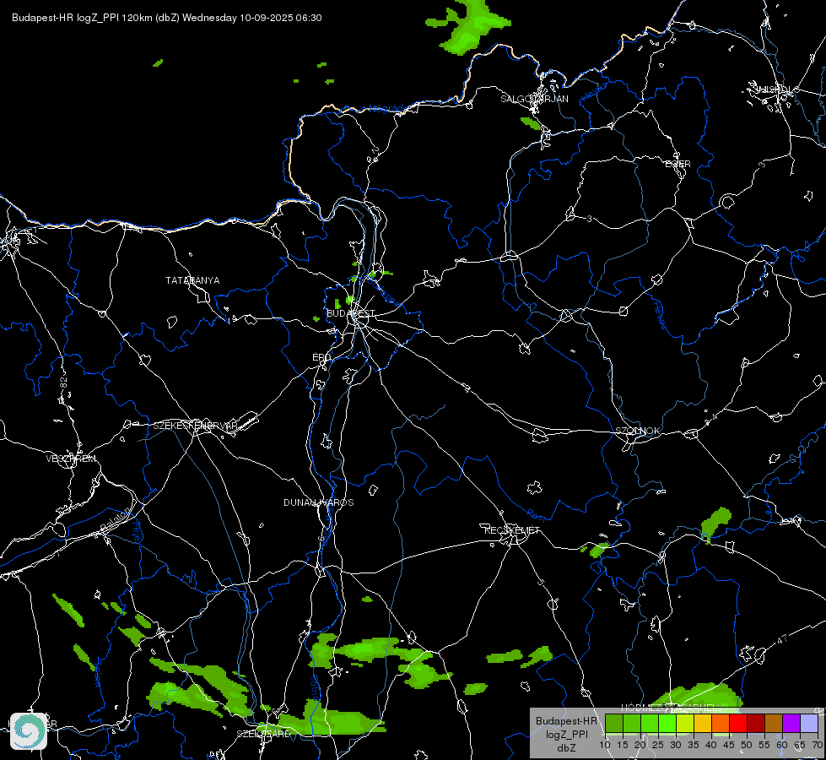The image size is (826, 760).
Task: Click the BUDAPEST city label on the map
Action: 351,313
